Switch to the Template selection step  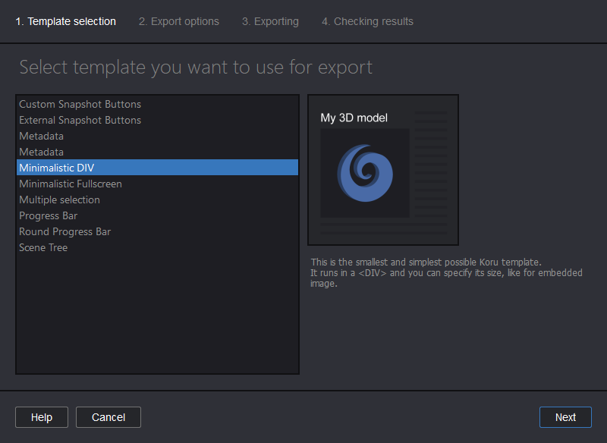point(65,21)
